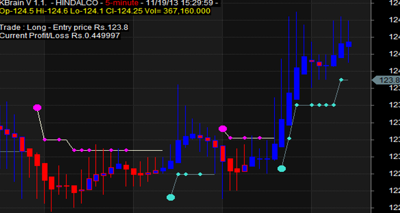Click the large cyan marker before the rally

pos(282,168)
